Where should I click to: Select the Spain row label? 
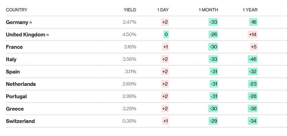[x=13, y=72]
